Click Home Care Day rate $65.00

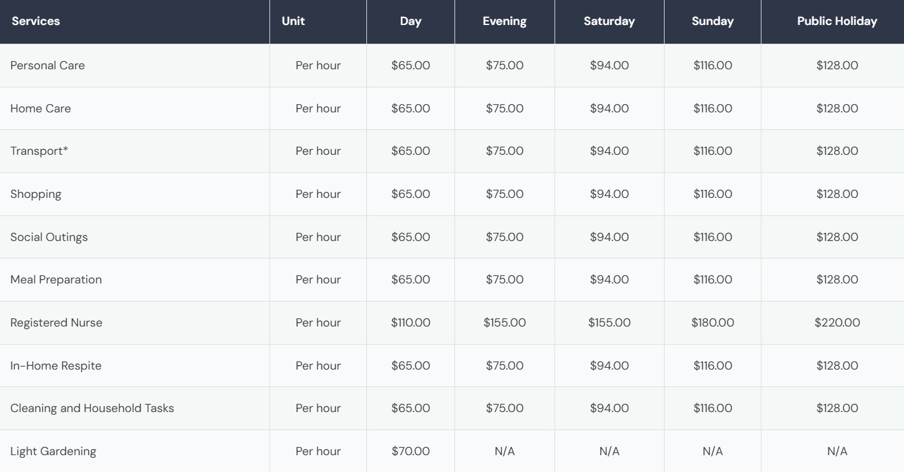(x=411, y=109)
